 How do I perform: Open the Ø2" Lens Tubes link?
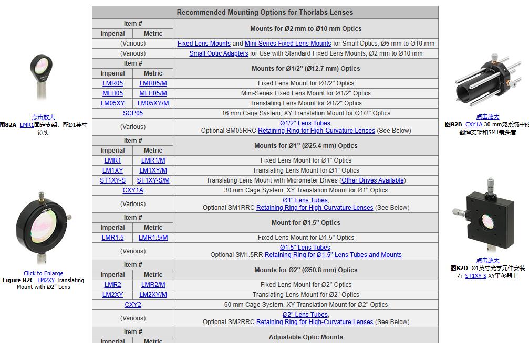306,315
